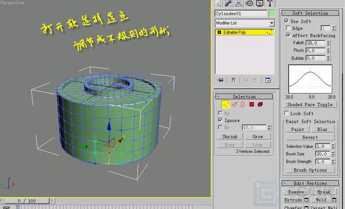The width and height of the screenshot is (345, 209).
Task: Select Vertex sub-object level icon
Action: [x=225, y=105]
